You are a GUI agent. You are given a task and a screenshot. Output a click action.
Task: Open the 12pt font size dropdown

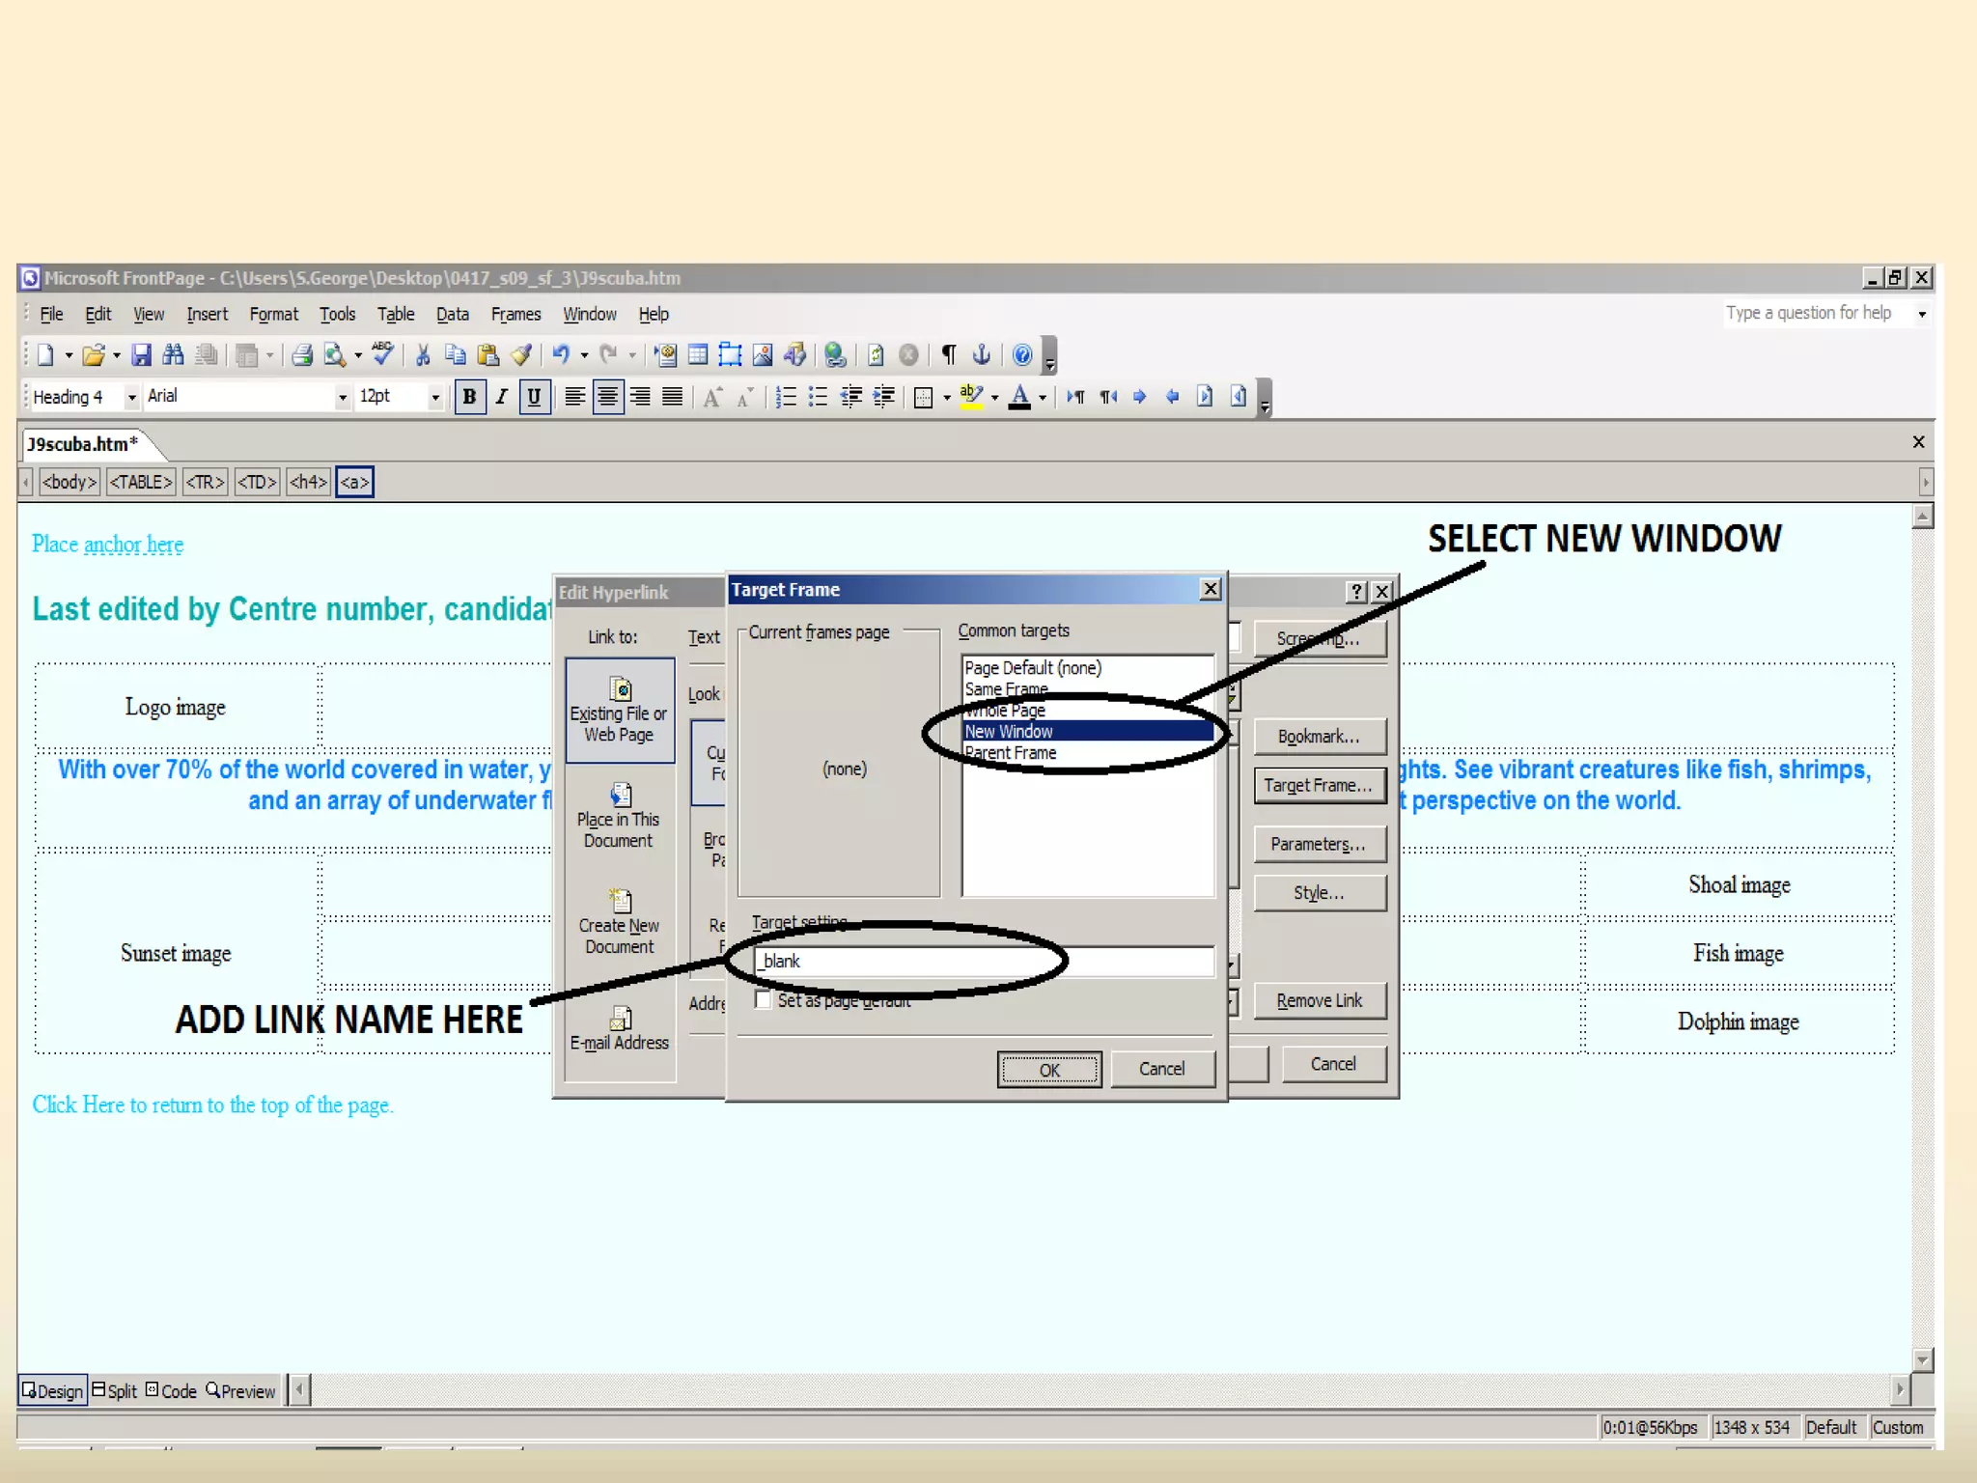pos(434,397)
